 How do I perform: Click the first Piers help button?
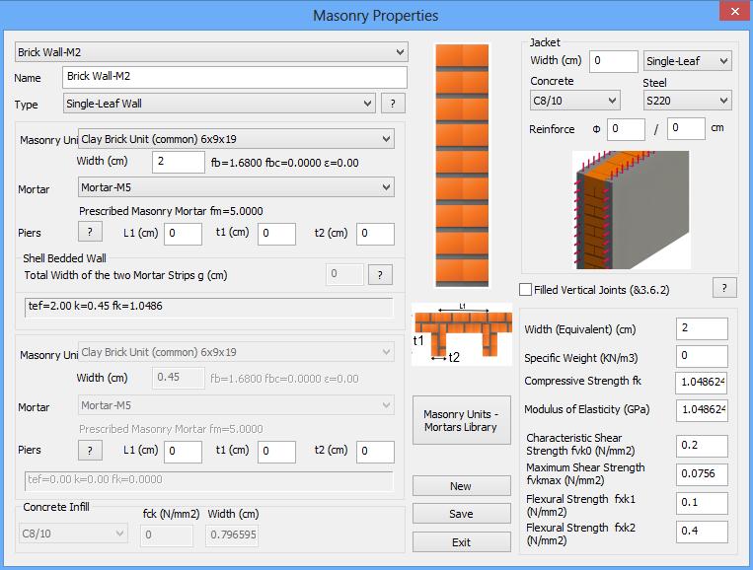pos(90,232)
